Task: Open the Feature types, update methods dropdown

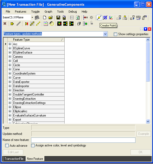Action: tap(105, 34)
